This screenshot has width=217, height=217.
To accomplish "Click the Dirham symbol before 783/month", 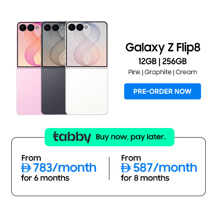I will pos(26,168).
